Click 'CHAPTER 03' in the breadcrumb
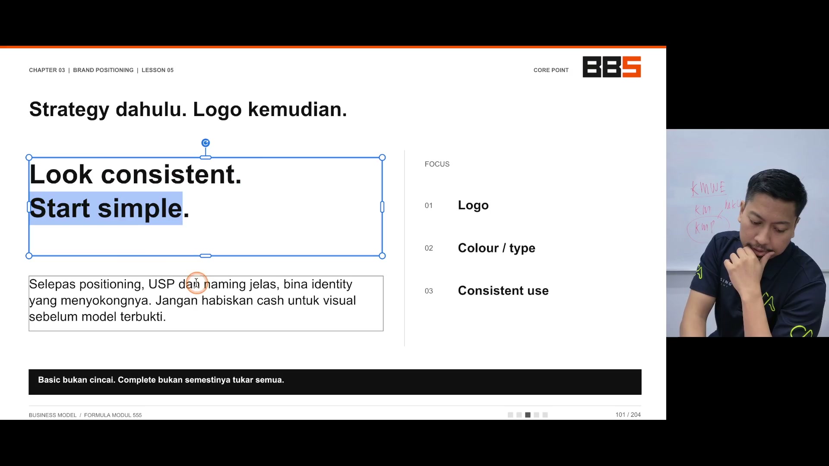Screen dimensions: 829x466 47,70
